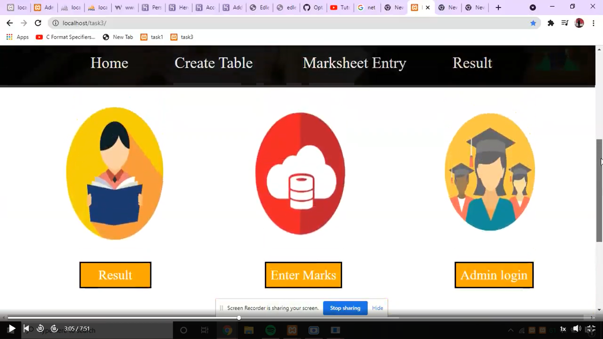Viewport: 603px width, 339px height.
Task: Open the task1 bookmark
Action: pos(152,37)
